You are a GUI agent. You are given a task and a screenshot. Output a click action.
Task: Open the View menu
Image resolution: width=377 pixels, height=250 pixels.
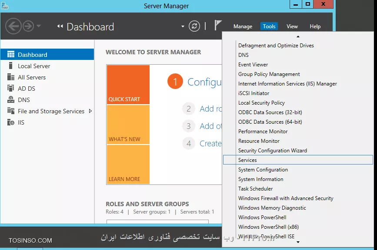292,26
